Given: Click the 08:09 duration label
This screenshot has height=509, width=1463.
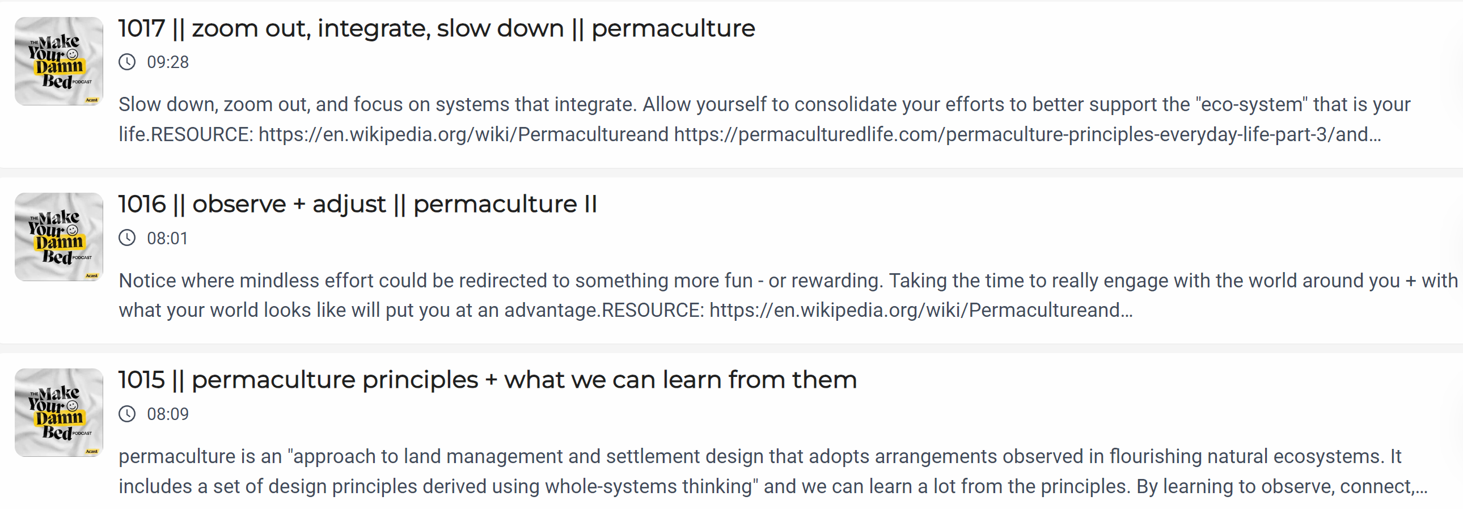Looking at the screenshot, I should (x=167, y=414).
